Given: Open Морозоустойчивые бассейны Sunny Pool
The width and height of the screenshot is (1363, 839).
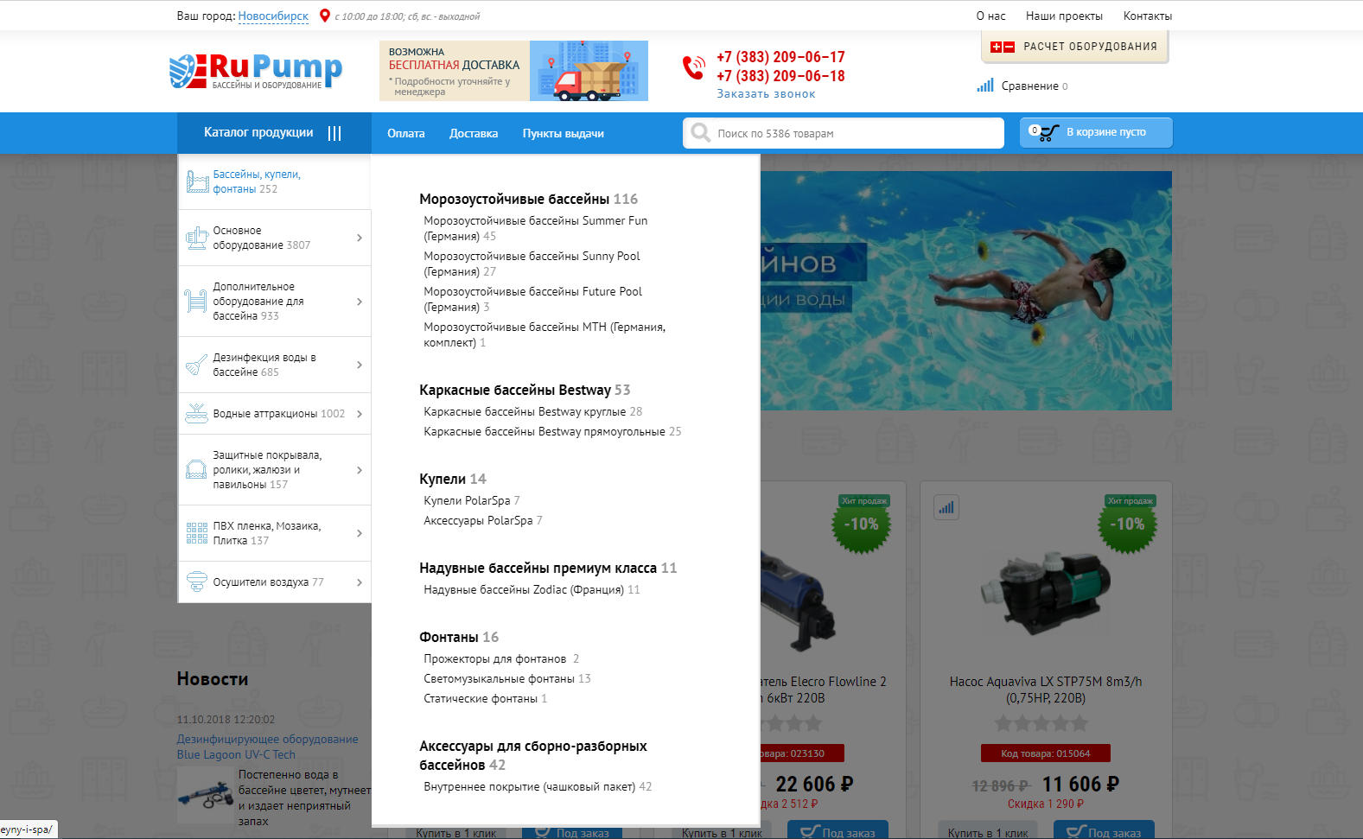Looking at the screenshot, I should (532, 264).
